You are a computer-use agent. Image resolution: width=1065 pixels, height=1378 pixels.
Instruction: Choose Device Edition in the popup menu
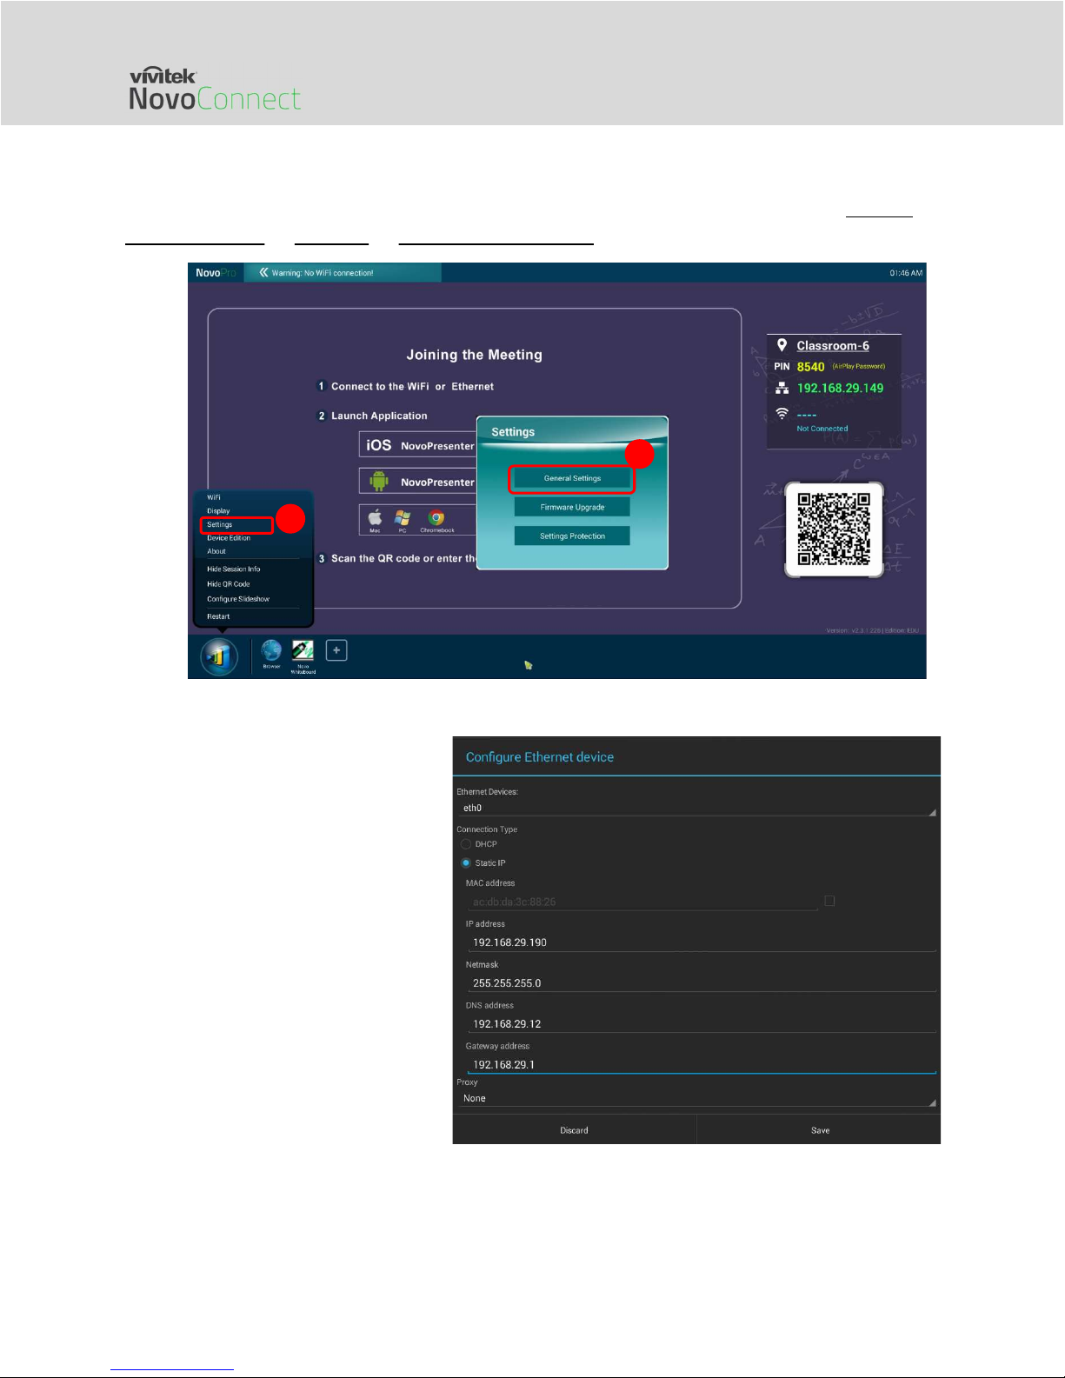229,538
